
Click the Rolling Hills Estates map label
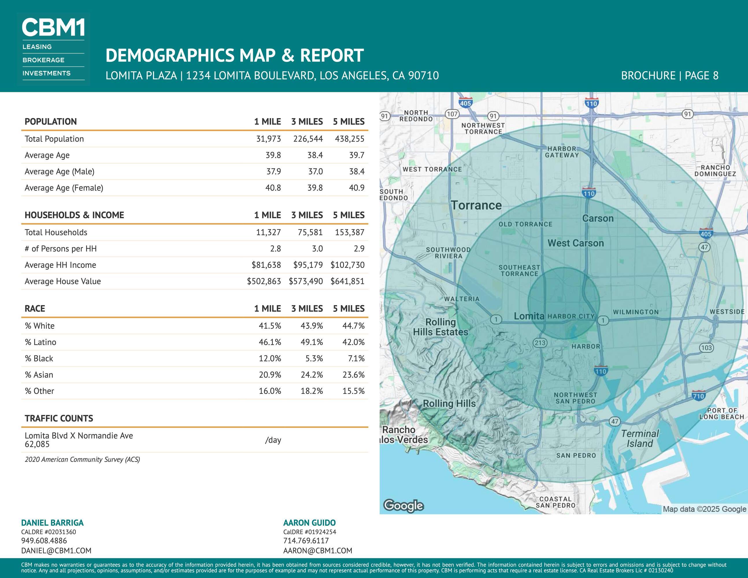pyautogui.click(x=440, y=327)
